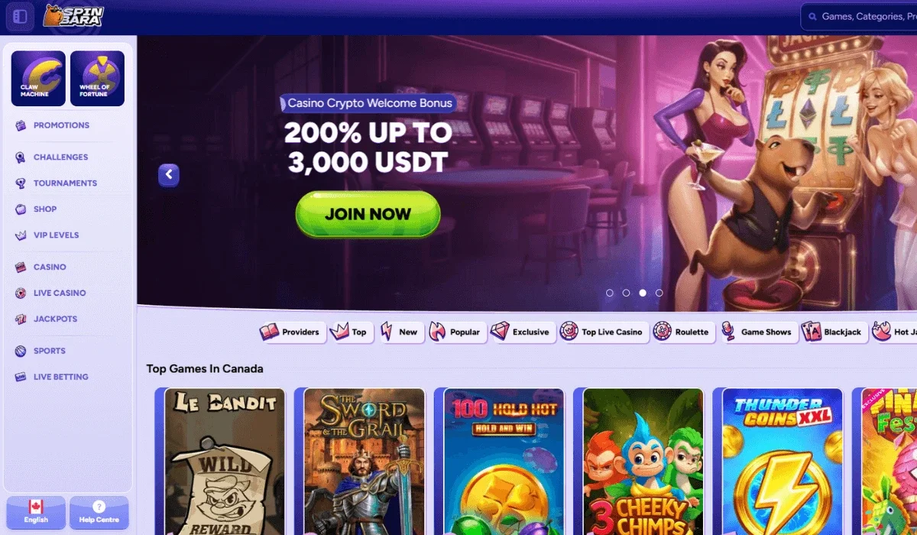Click the green Join Now button
Screen dimensions: 917x535
coord(368,214)
